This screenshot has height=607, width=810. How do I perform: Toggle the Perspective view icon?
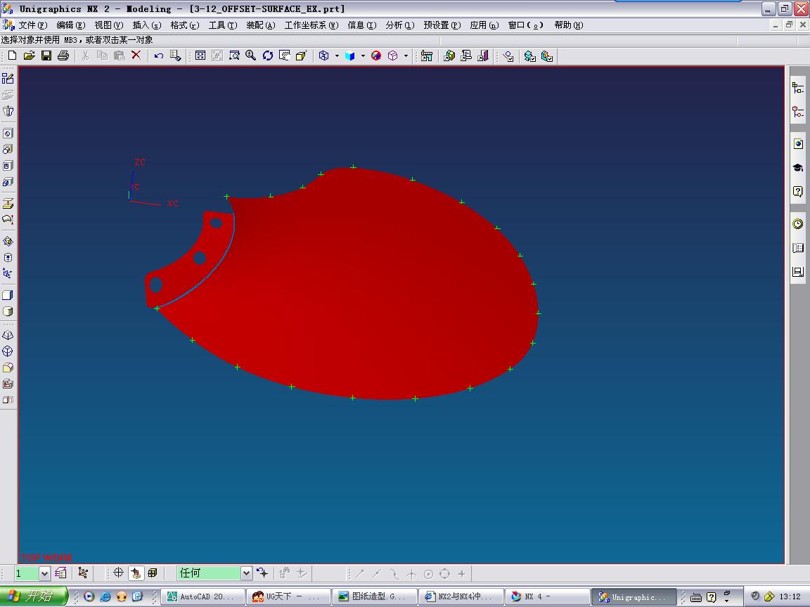[x=301, y=56]
